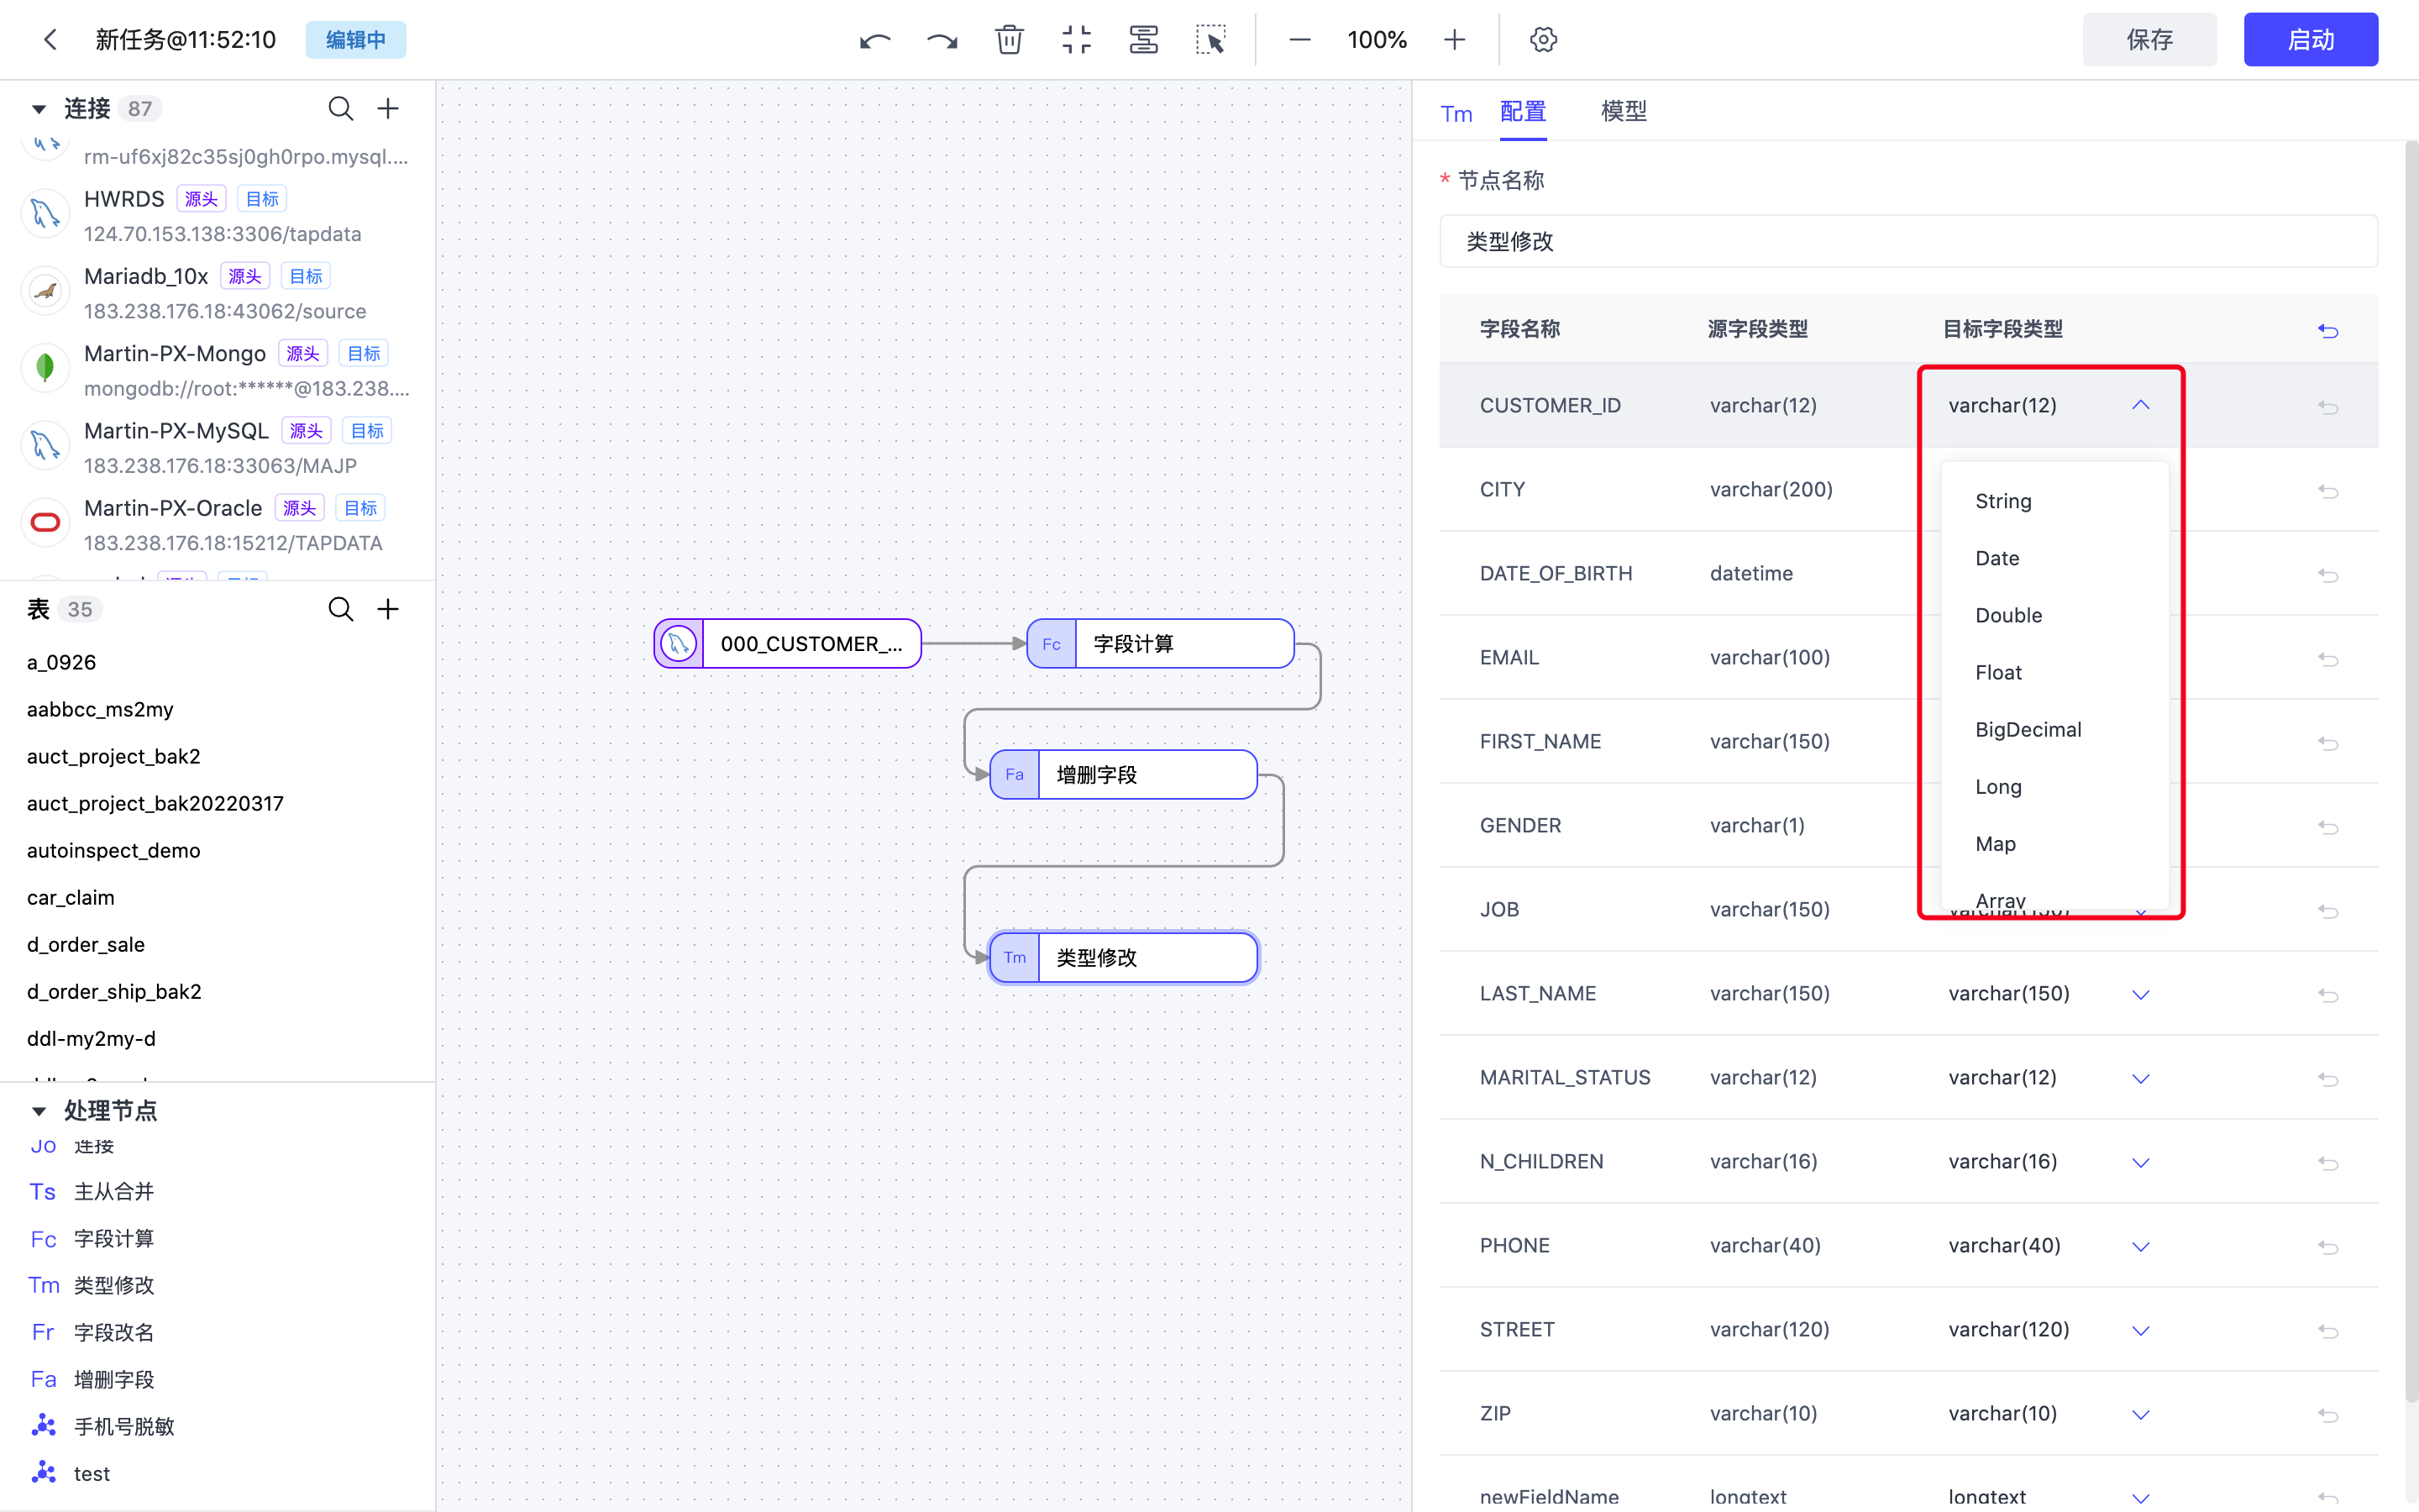Add new table with plus icon
Viewport: 2419px width, 1512px height.
pyautogui.click(x=388, y=609)
